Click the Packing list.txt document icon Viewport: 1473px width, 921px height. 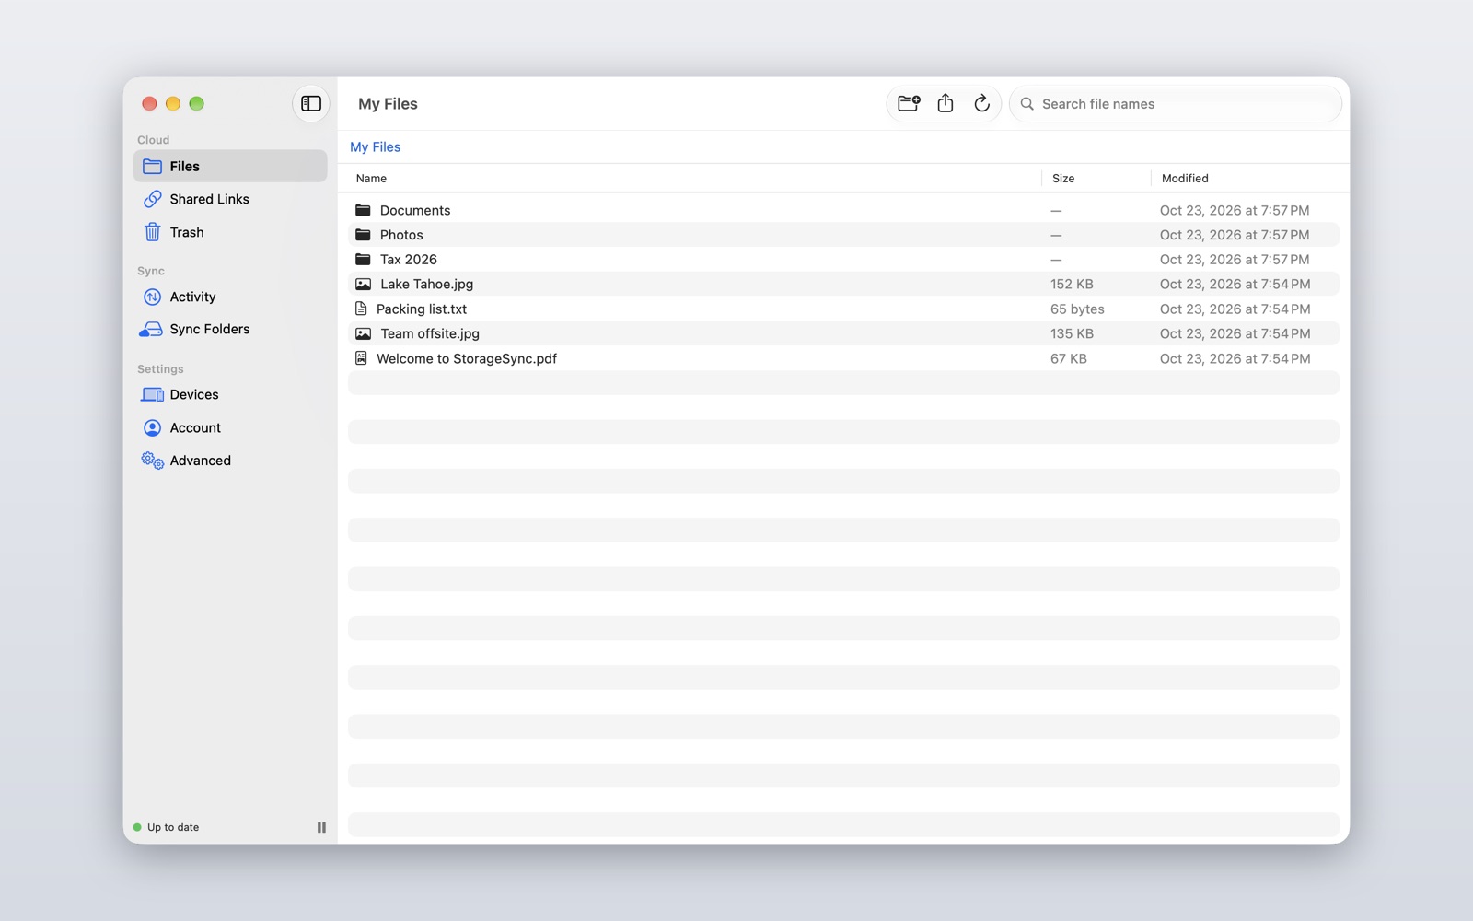[361, 309]
